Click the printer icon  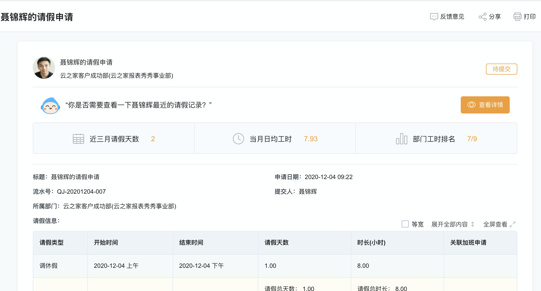pyautogui.click(x=517, y=17)
